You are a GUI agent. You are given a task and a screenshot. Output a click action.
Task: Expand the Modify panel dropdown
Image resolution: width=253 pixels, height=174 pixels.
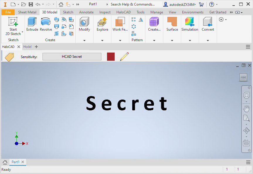(84, 40)
